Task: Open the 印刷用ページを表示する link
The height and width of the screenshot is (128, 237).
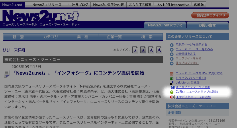Action: [x=191, y=45]
